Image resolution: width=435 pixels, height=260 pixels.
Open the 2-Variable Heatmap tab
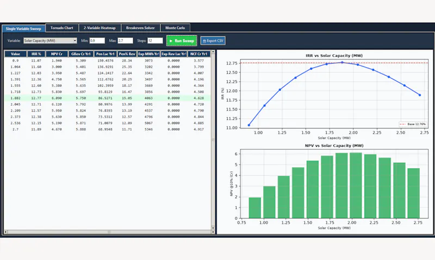[100, 28]
